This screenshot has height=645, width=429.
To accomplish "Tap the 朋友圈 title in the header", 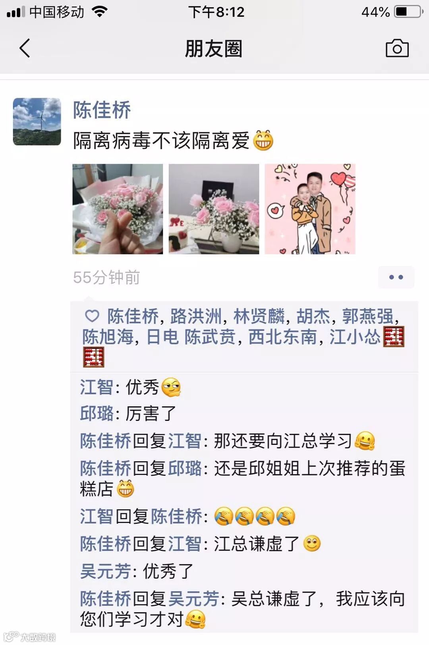I will pyautogui.click(x=214, y=48).
